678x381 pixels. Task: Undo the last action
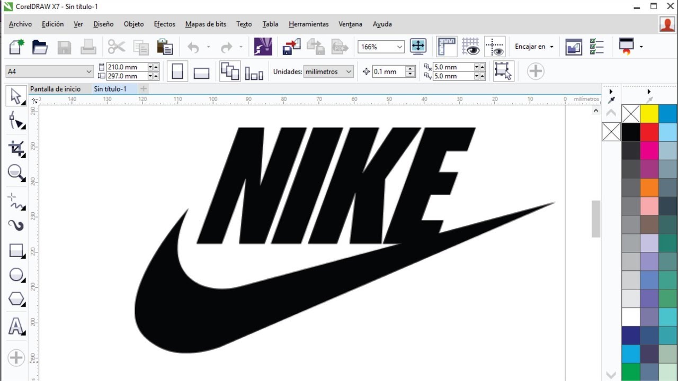click(x=193, y=47)
